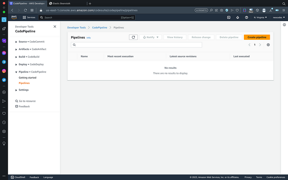Viewport: 288px width, 180px height.
Task: Open info panel icon at right edge
Action: [284, 25]
